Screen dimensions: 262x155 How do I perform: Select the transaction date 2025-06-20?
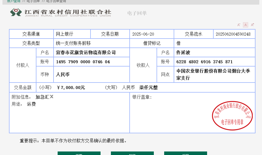(143, 34)
